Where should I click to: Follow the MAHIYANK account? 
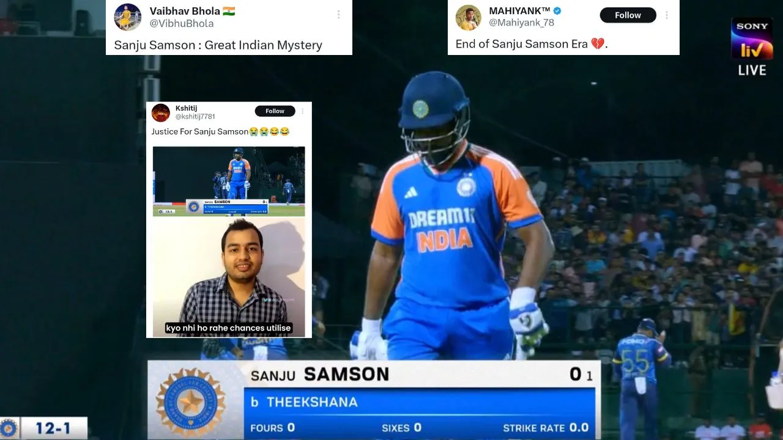628,15
